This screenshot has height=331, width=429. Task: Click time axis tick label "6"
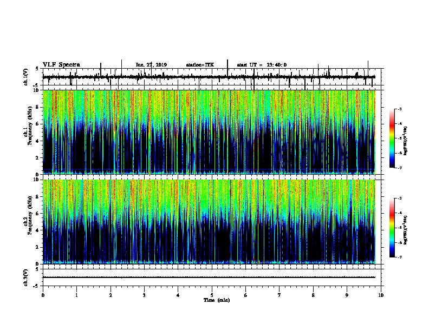click(246, 295)
